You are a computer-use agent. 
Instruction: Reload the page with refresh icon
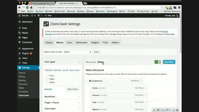coord(27,7)
